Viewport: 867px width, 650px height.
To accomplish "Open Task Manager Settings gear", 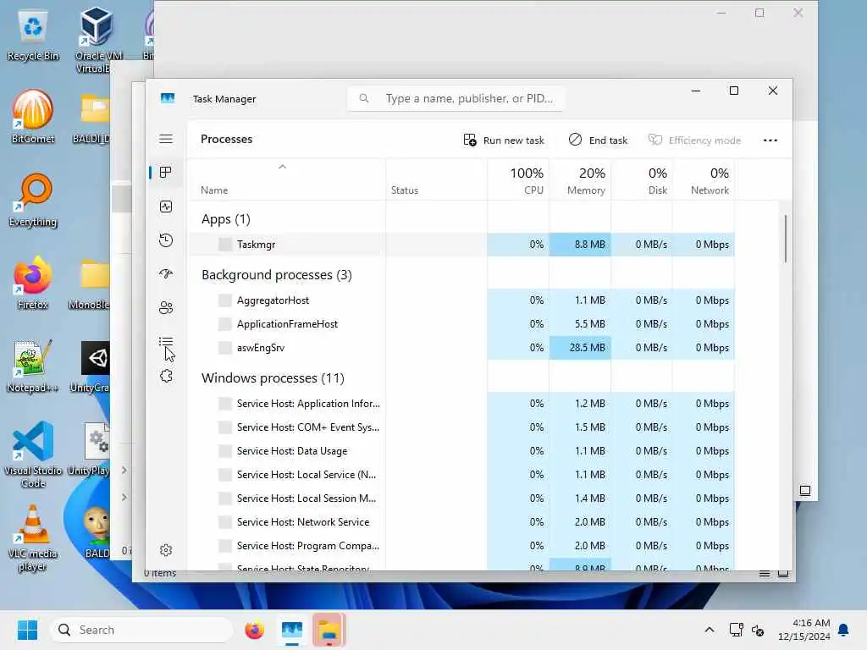I will (166, 550).
